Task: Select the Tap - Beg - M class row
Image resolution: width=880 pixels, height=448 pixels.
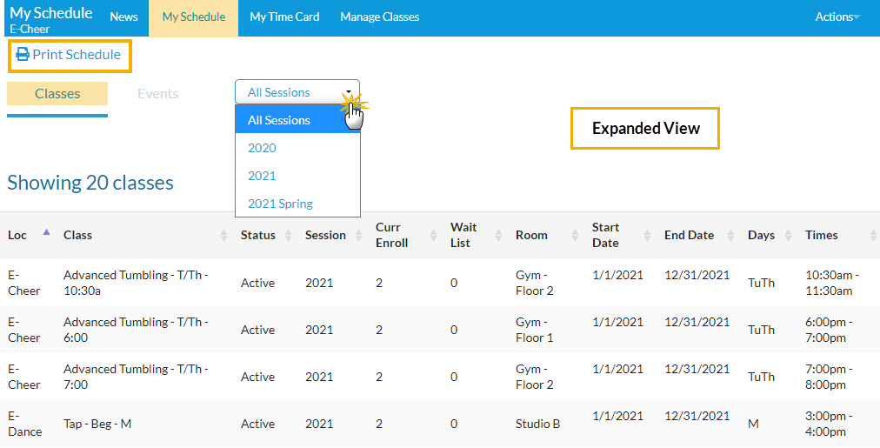Action: (x=97, y=424)
